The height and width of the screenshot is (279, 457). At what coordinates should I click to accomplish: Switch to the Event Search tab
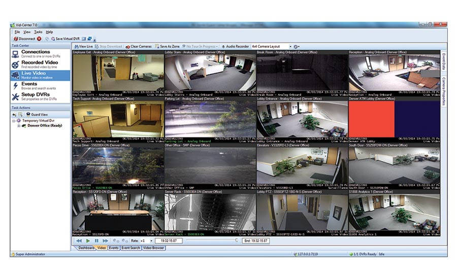(x=130, y=248)
